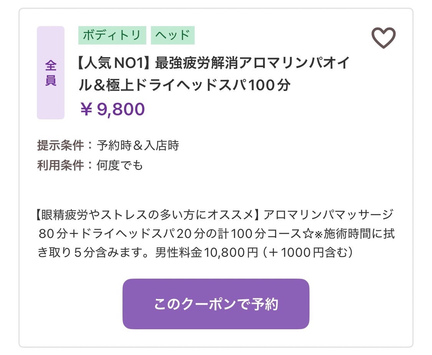Click the 利用条件 label
The height and width of the screenshot is (355, 432).
60,165
